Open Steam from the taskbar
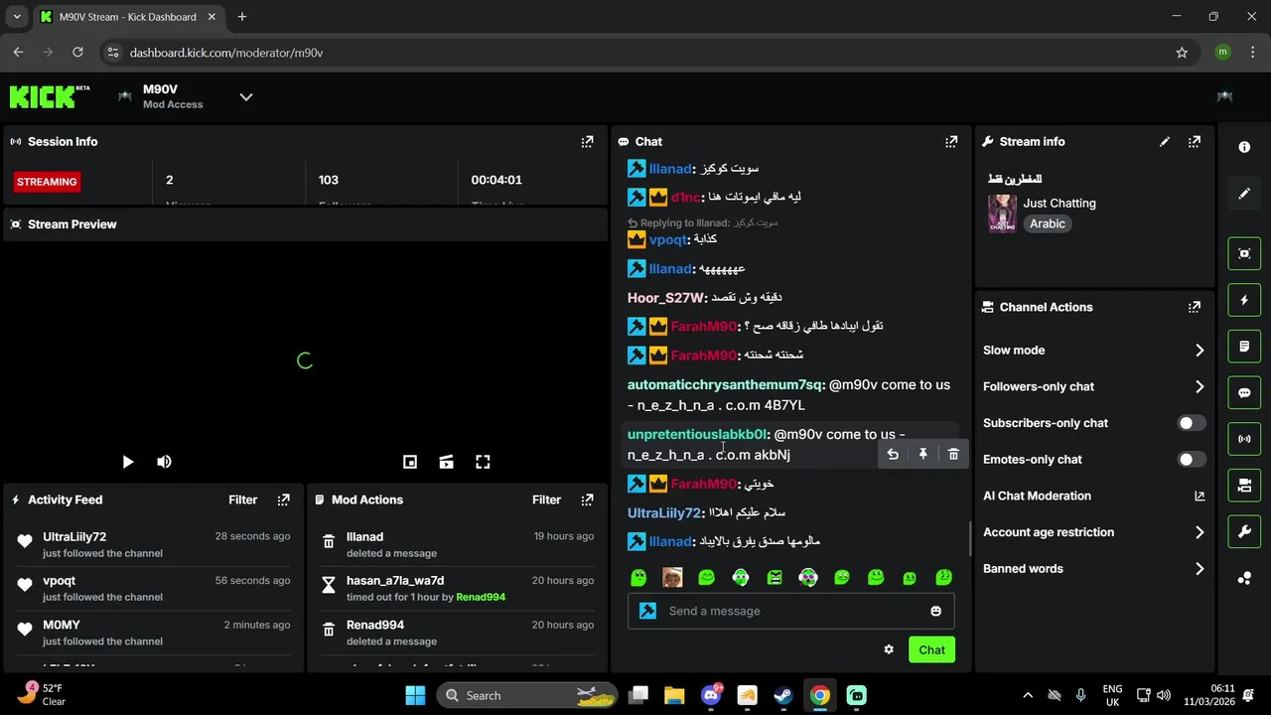Screen dimensions: 1271x715 [x=783, y=695]
